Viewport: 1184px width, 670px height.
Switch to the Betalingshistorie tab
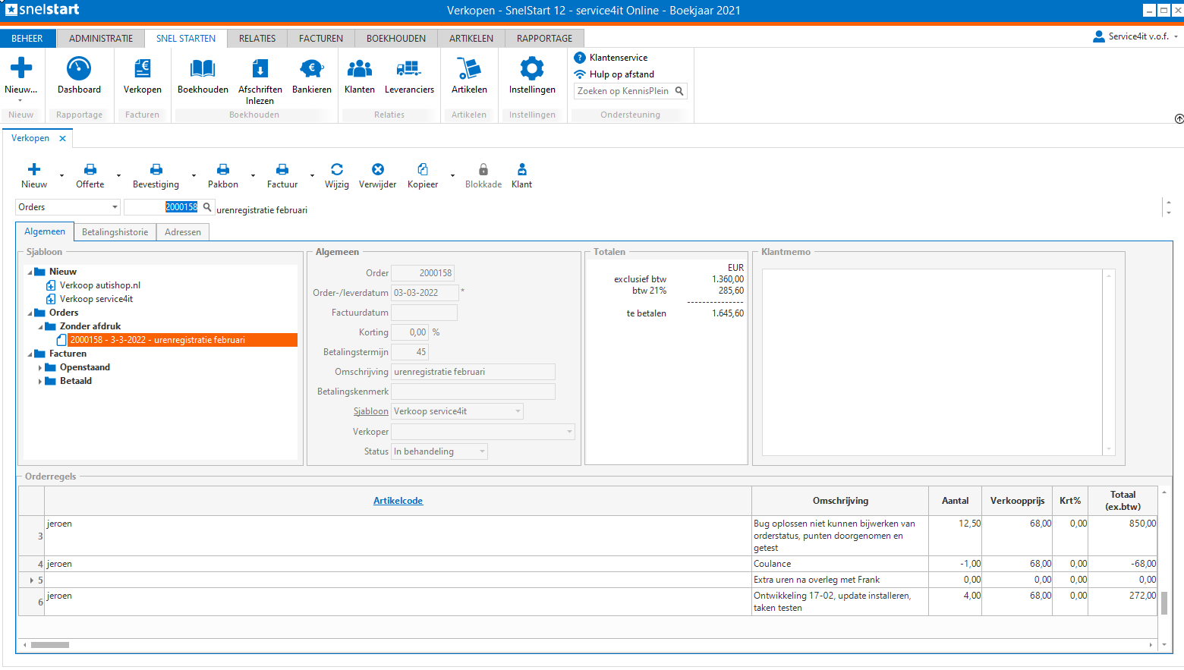point(115,232)
